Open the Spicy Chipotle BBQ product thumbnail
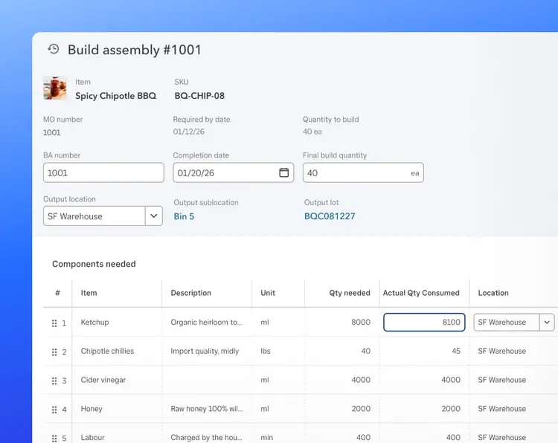 [55, 88]
